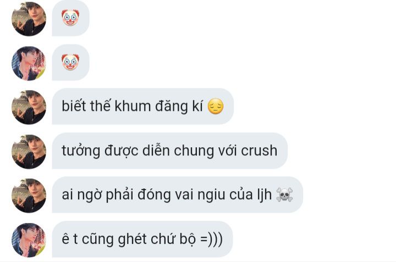Click the "=)))" emoticon text in last message
The width and height of the screenshot is (396, 262).
click(211, 239)
